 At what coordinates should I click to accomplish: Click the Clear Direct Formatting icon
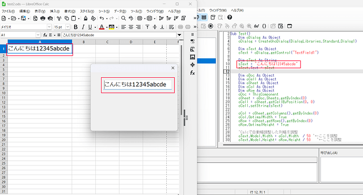tap(93, 18)
